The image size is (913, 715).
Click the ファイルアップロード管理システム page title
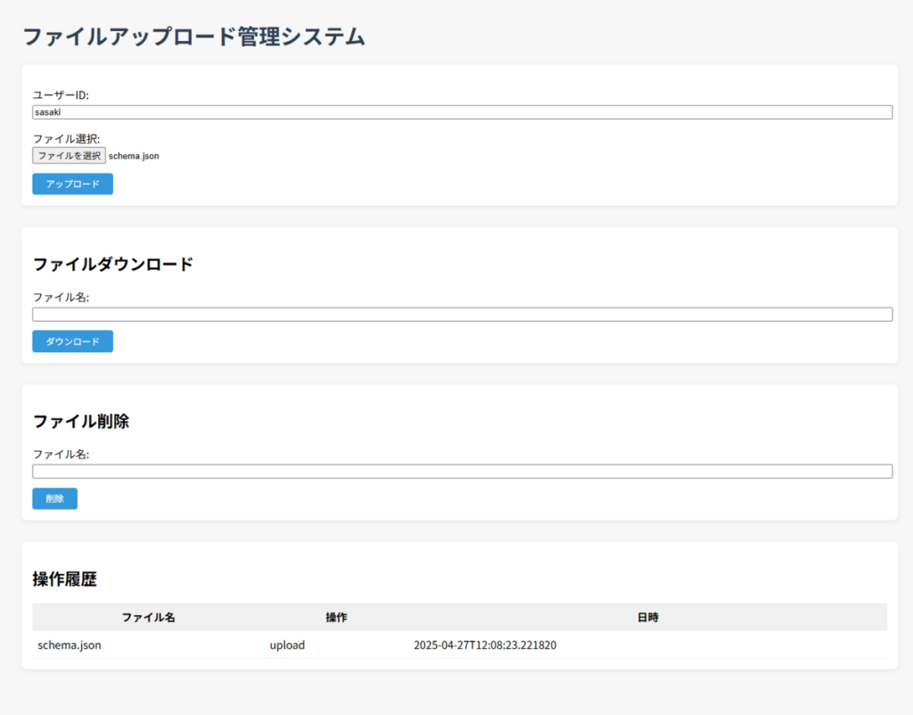click(x=193, y=37)
